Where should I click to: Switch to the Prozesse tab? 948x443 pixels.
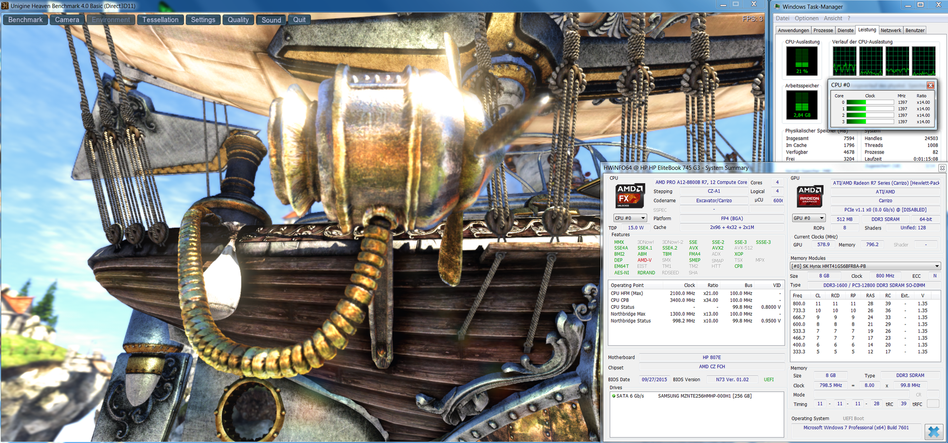click(823, 31)
